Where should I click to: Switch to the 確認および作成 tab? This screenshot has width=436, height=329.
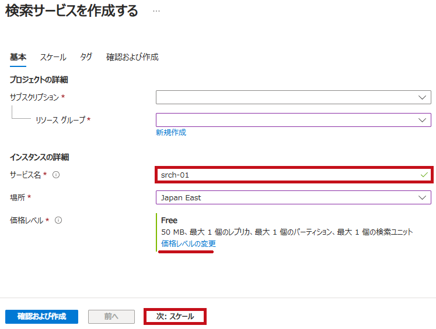point(132,57)
